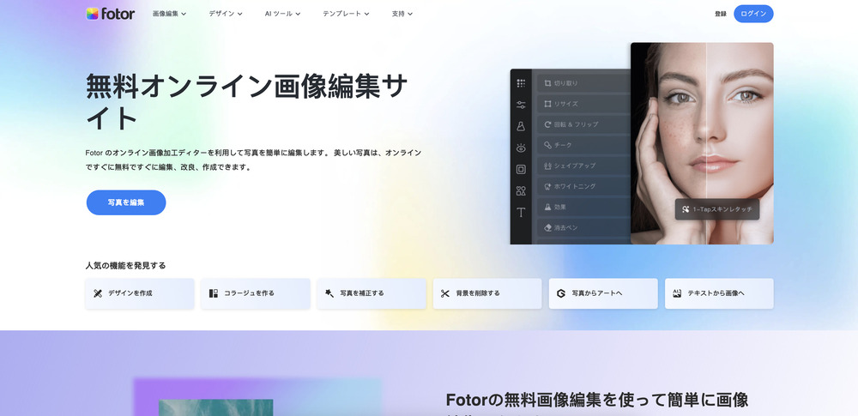
Task: Select シェイプアップ option in preview panel
Action: (x=583, y=166)
